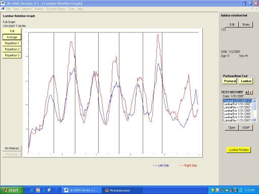Viewport: 259px width, 194px height.
Task: Click the yellow Lumbar Rotation button
Action: click(x=239, y=150)
